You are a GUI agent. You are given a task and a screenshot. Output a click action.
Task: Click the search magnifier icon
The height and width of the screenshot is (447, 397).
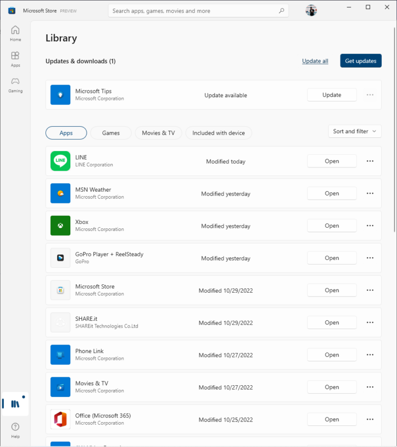pyautogui.click(x=281, y=11)
